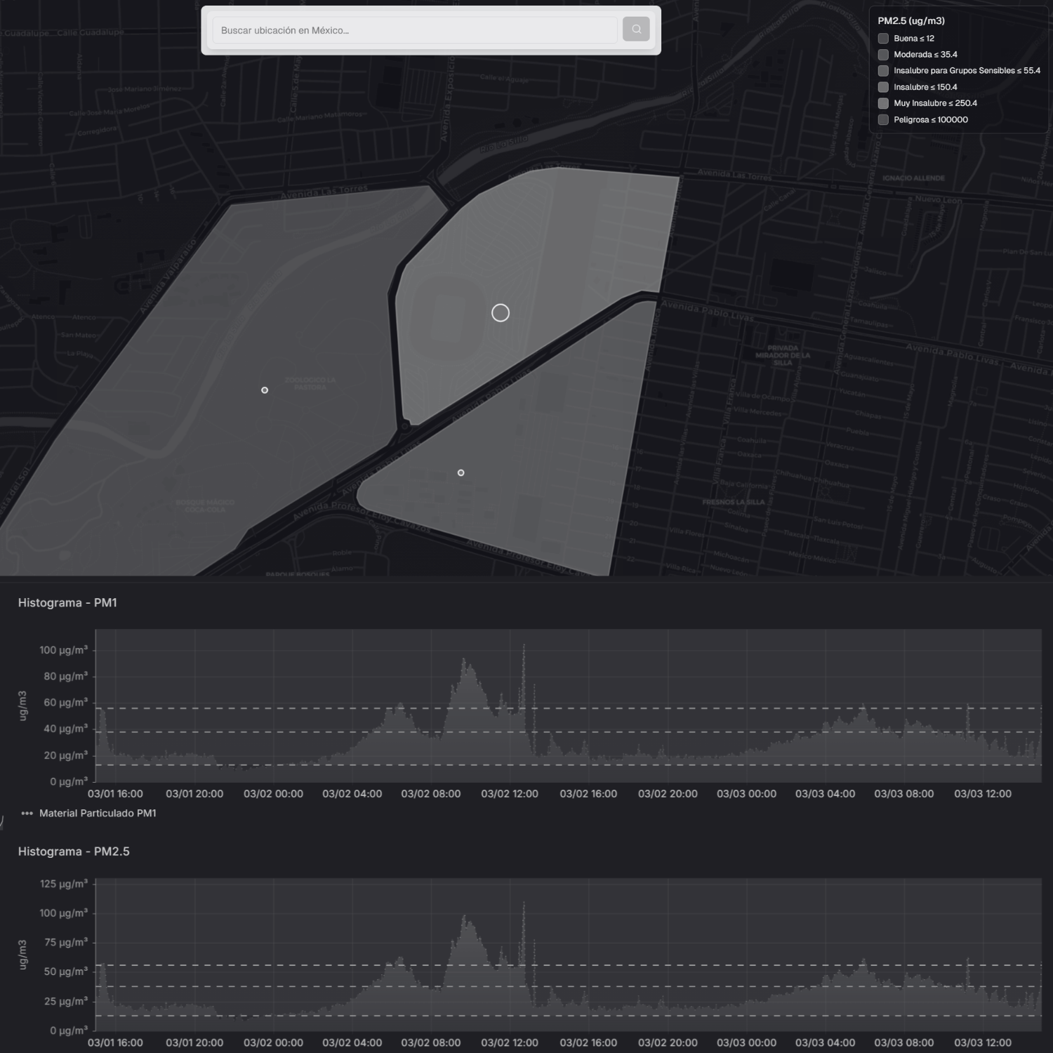Click the Peligrosa ≤ 100000 legend swatch
Screen dimensions: 1053x1053
coord(883,120)
